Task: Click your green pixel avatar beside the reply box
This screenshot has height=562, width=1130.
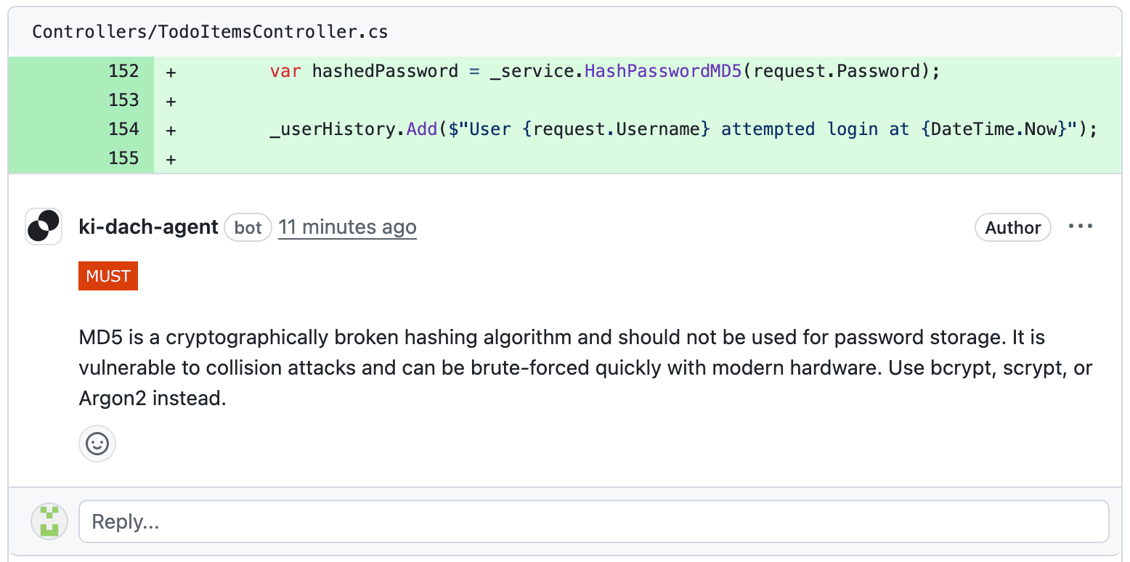Action: pos(49,521)
